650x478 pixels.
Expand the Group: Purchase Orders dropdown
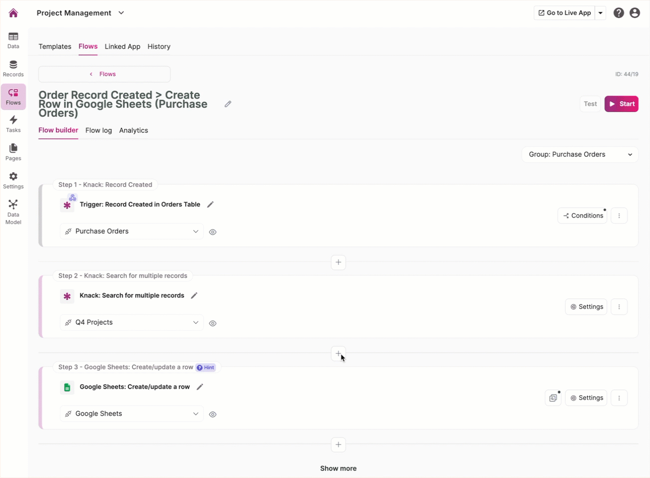point(580,154)
